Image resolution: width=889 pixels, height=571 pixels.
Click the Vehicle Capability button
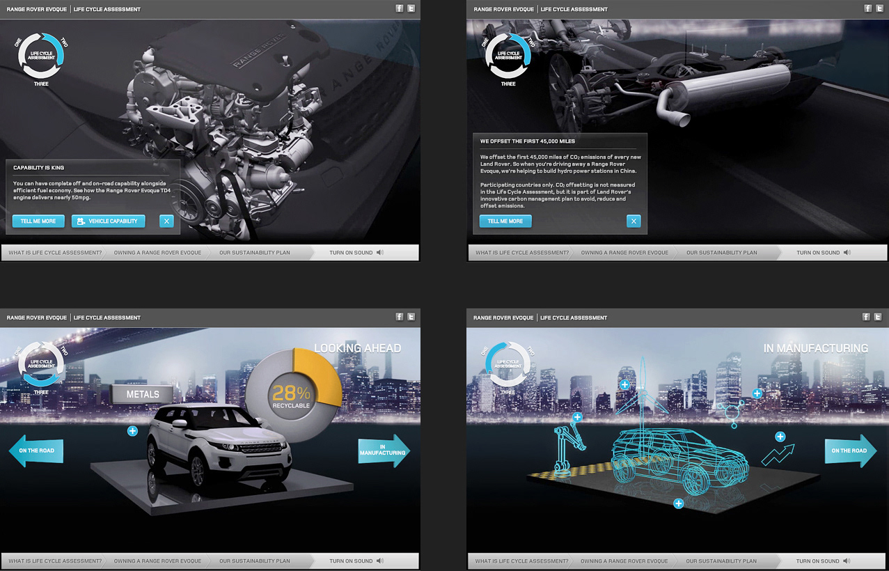[108, 221]
